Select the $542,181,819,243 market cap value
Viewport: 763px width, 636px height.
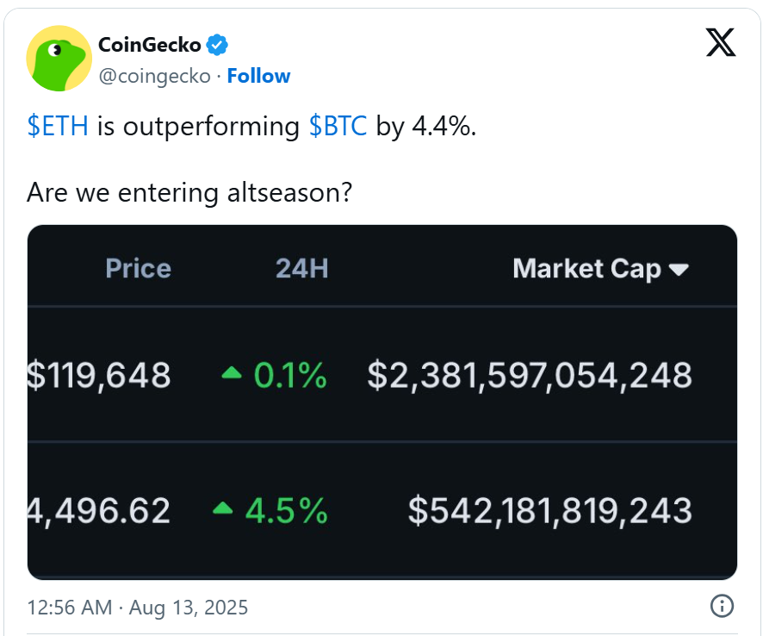(x=550, y=511)
